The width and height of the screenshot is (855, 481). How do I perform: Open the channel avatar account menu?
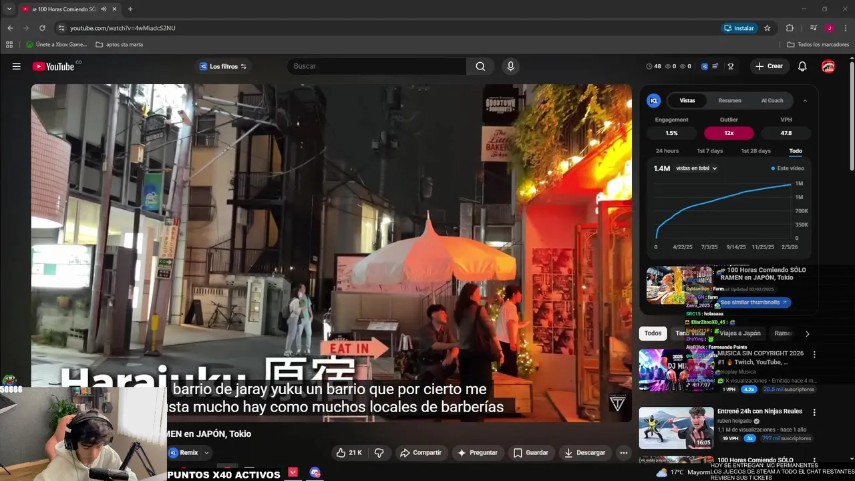828,66
